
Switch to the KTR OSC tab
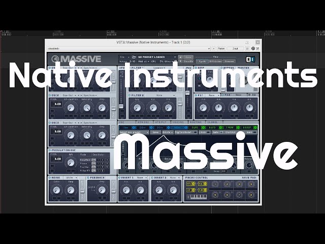click(143, 123)
